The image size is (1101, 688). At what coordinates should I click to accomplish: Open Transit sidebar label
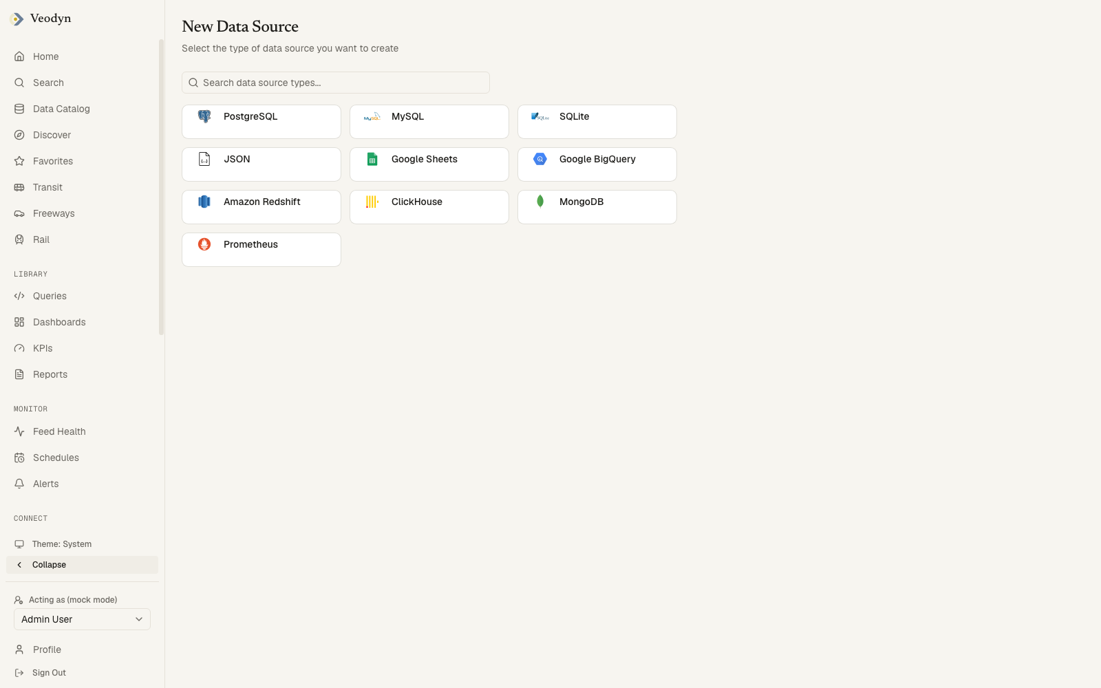click(47, 187)
